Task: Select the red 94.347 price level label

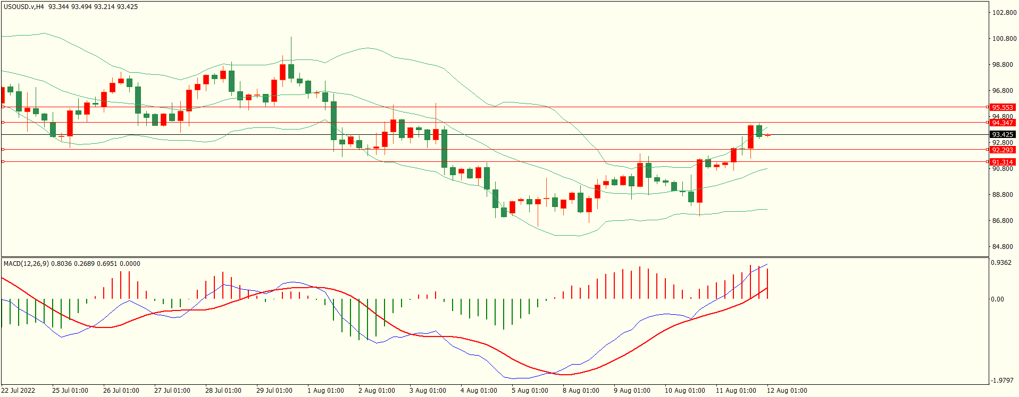Action: point(1003,123)
